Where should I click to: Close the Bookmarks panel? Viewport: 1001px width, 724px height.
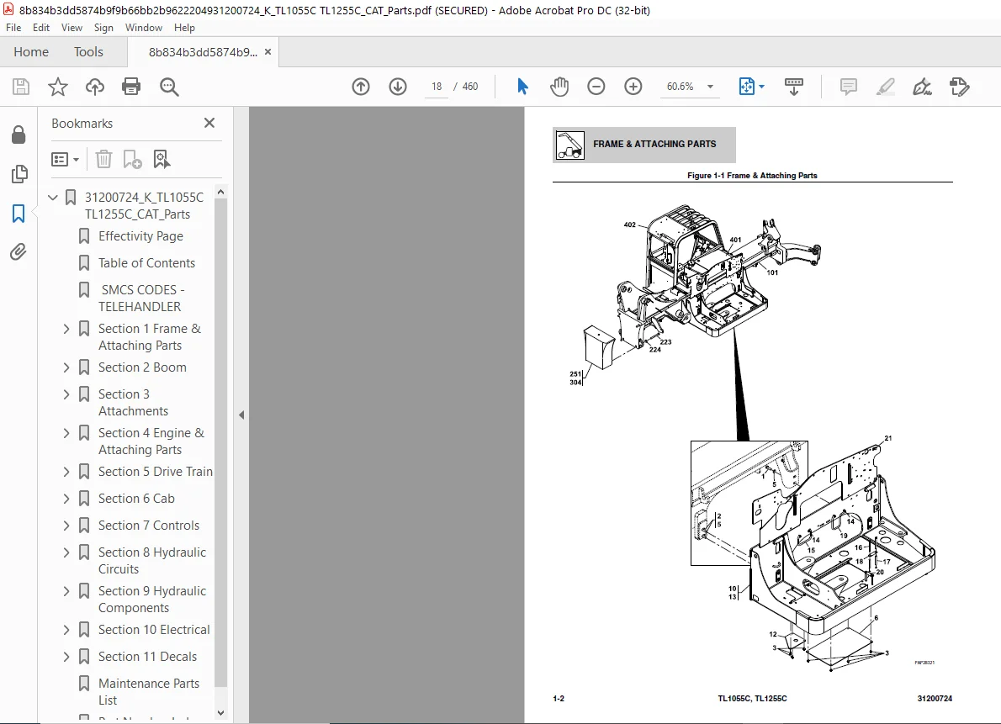[209, 123]
